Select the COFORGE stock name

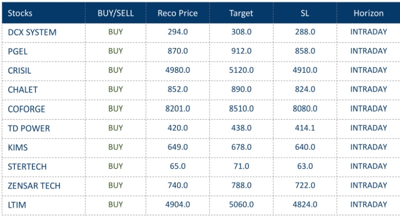click(x=26, y=109)
